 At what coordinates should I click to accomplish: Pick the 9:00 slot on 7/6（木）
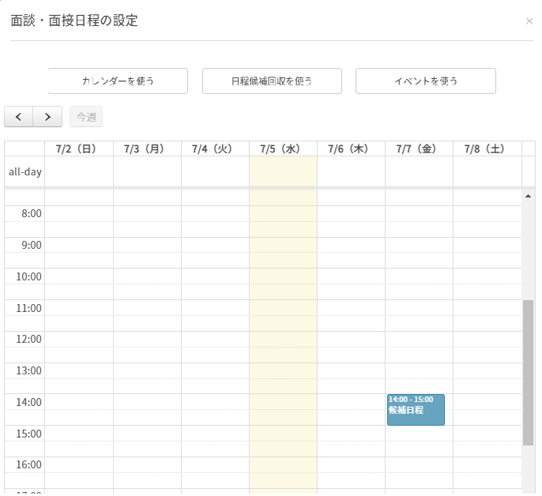coord(351,245)
